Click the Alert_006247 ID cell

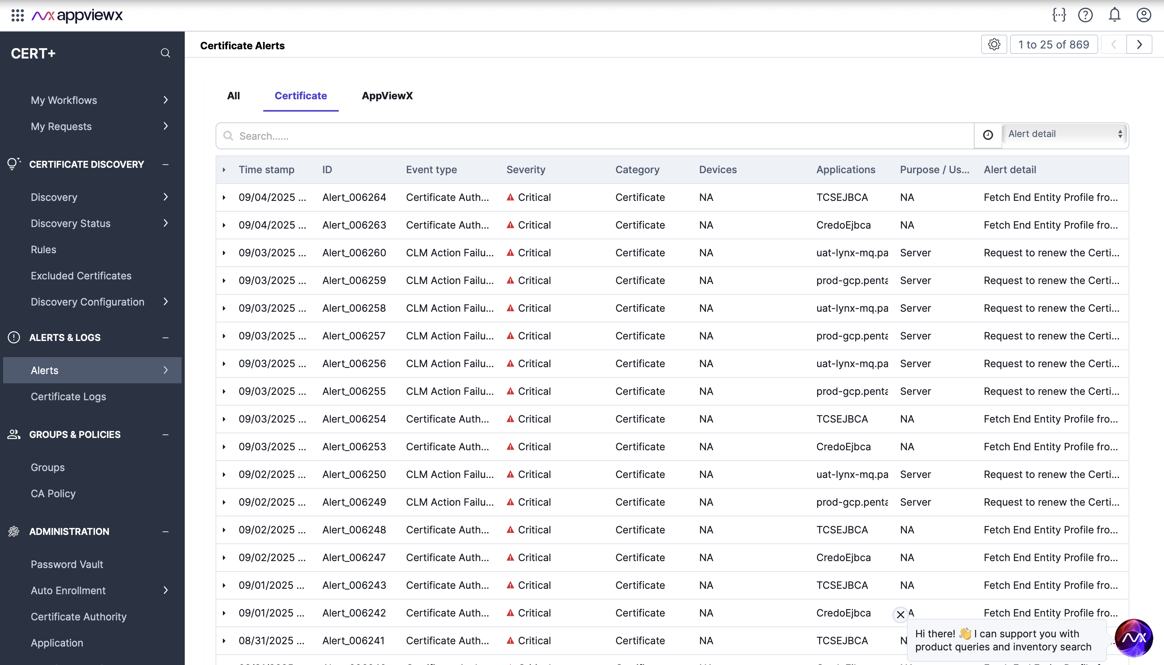pos(354,557)
